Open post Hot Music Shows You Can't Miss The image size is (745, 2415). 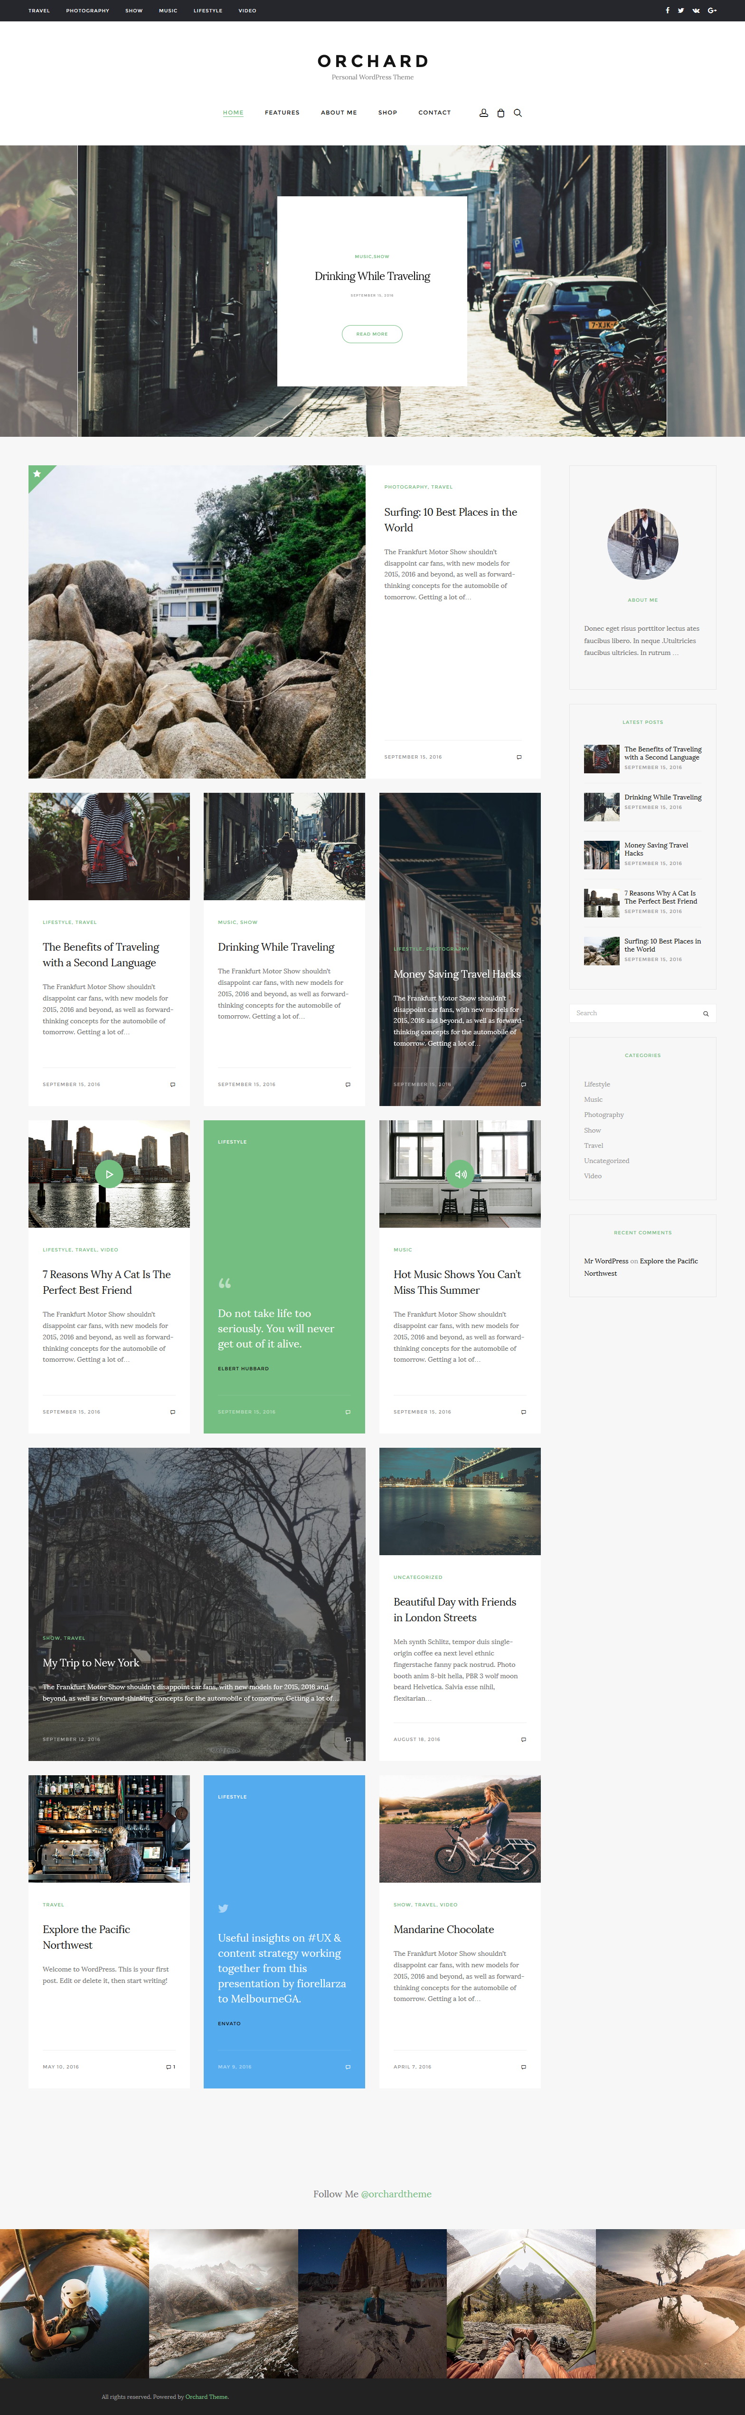pos(457,1281)
